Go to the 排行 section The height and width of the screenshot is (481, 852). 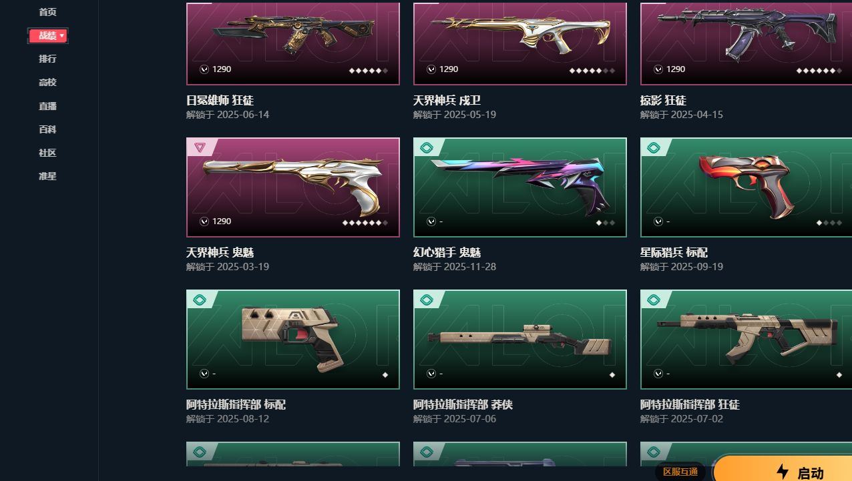click(47, 59)
